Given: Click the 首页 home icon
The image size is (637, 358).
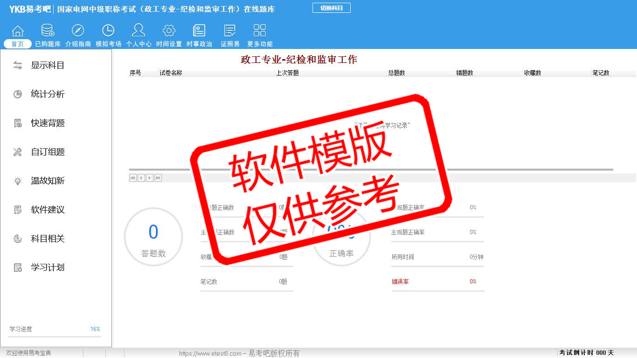Looking at the screenshot, I should click(x=18, y=31).
